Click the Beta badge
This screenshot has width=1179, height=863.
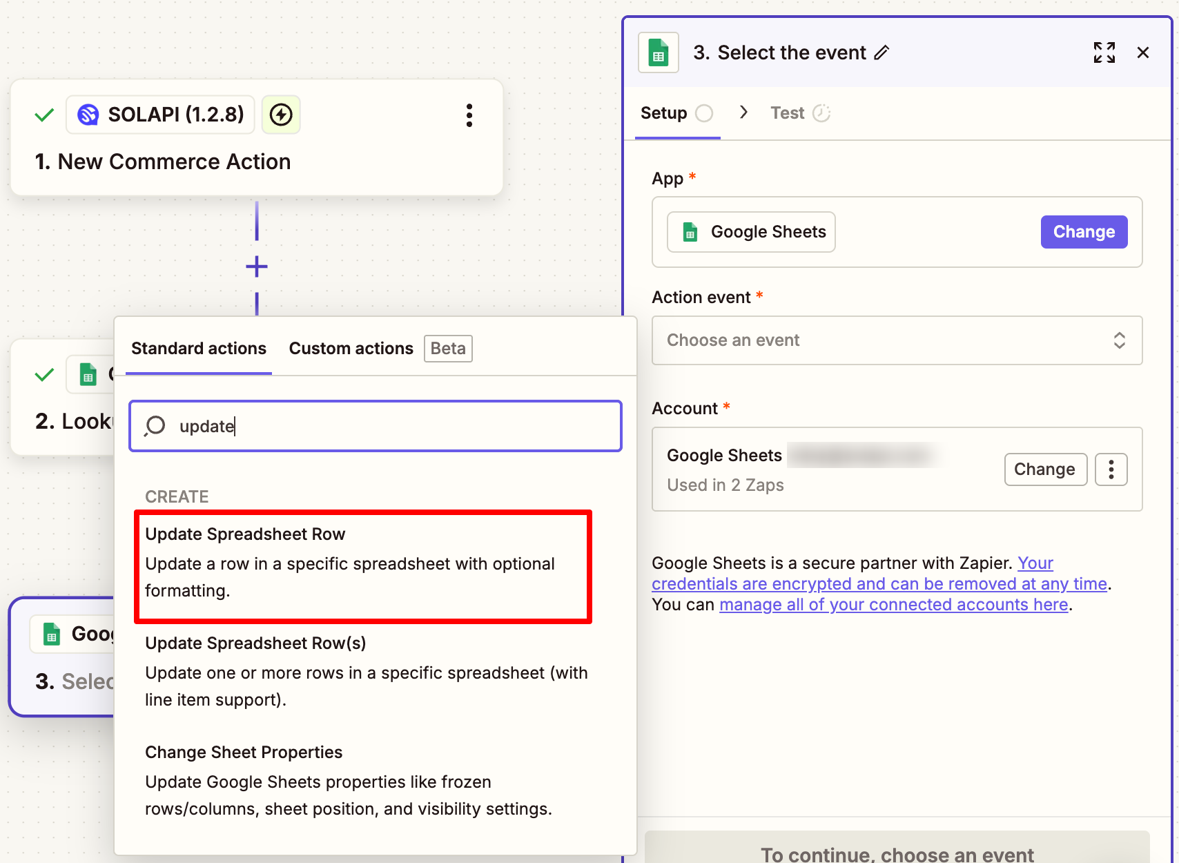448,349
